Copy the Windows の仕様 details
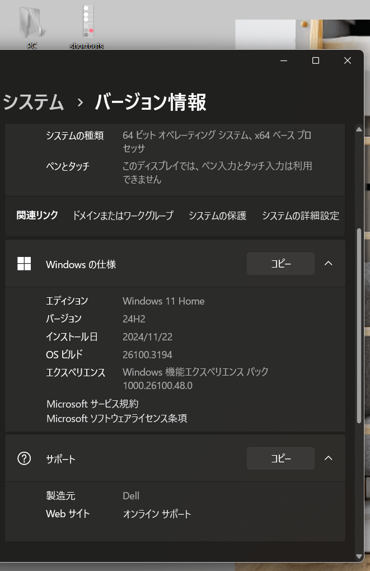Screen dimensions: 370x571 pyautogui.click(x=280, y=263)
